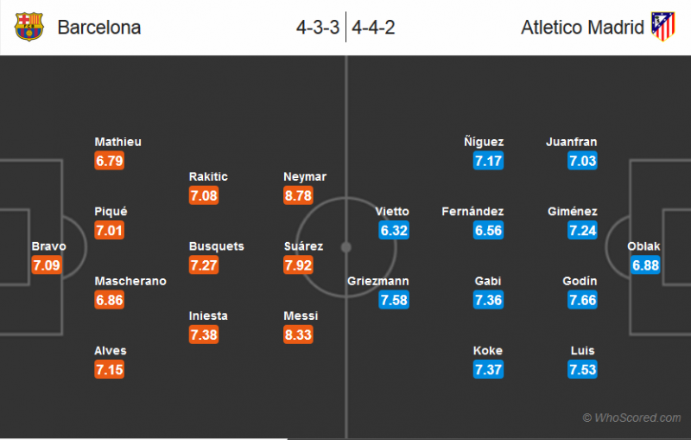Click Neymar's 8.78 rating badge
This screenshot has width=691, height=440.
point(298,195)
